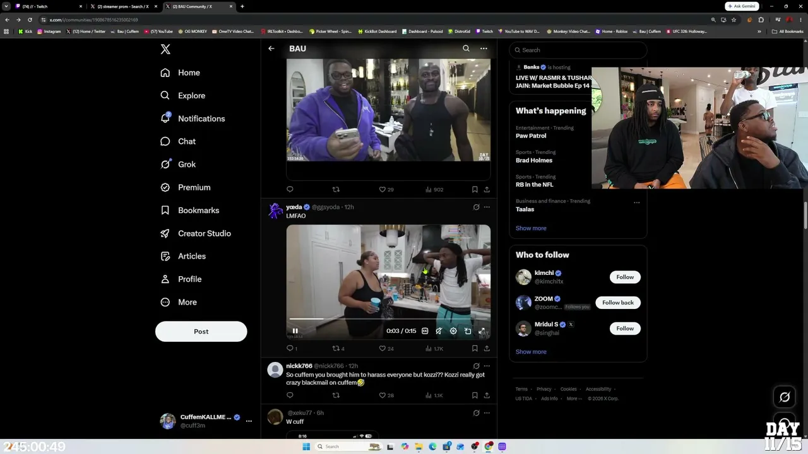The height and width of the screenshot is (454, 808).
Task: Open Home from the X sidebar
Action: 180,73
